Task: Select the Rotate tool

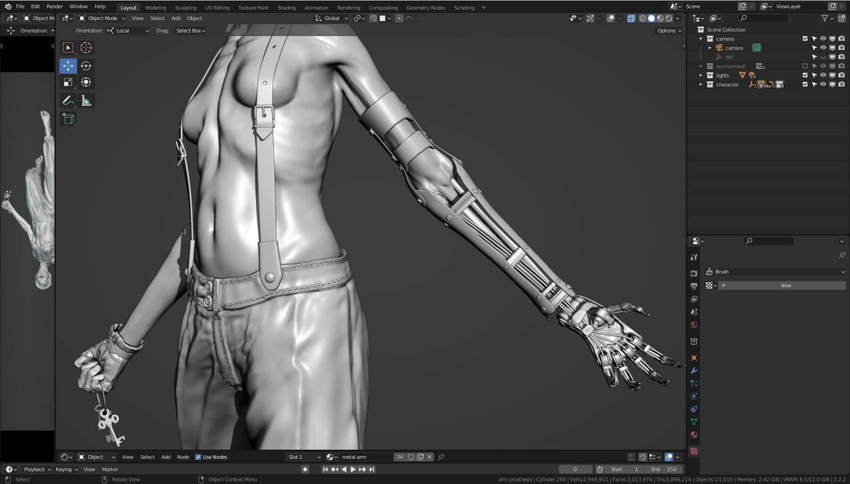Action: click(85, 66)
